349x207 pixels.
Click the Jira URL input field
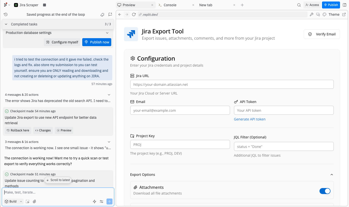click(232, 85)
